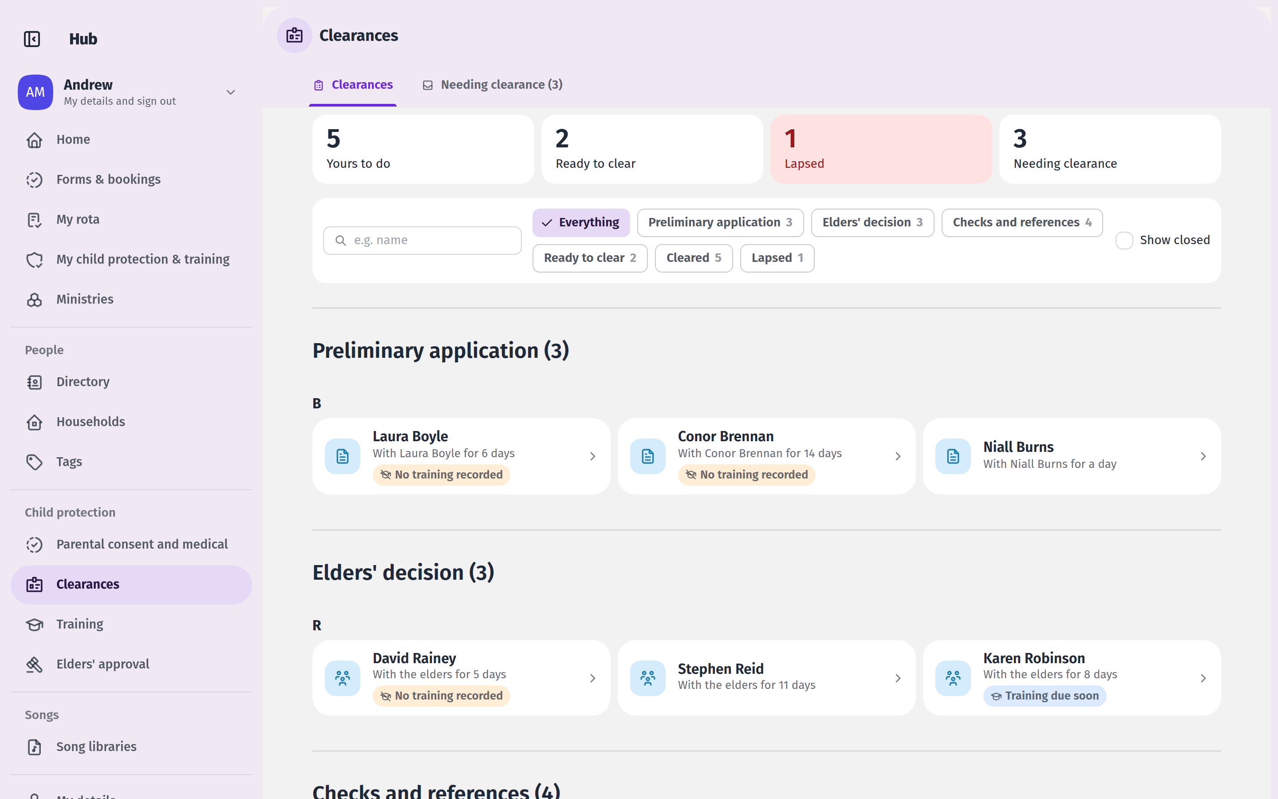Screen dimensions: 1278x799
Task: Go to My rota in the sidebar
Action: [131, 219]
